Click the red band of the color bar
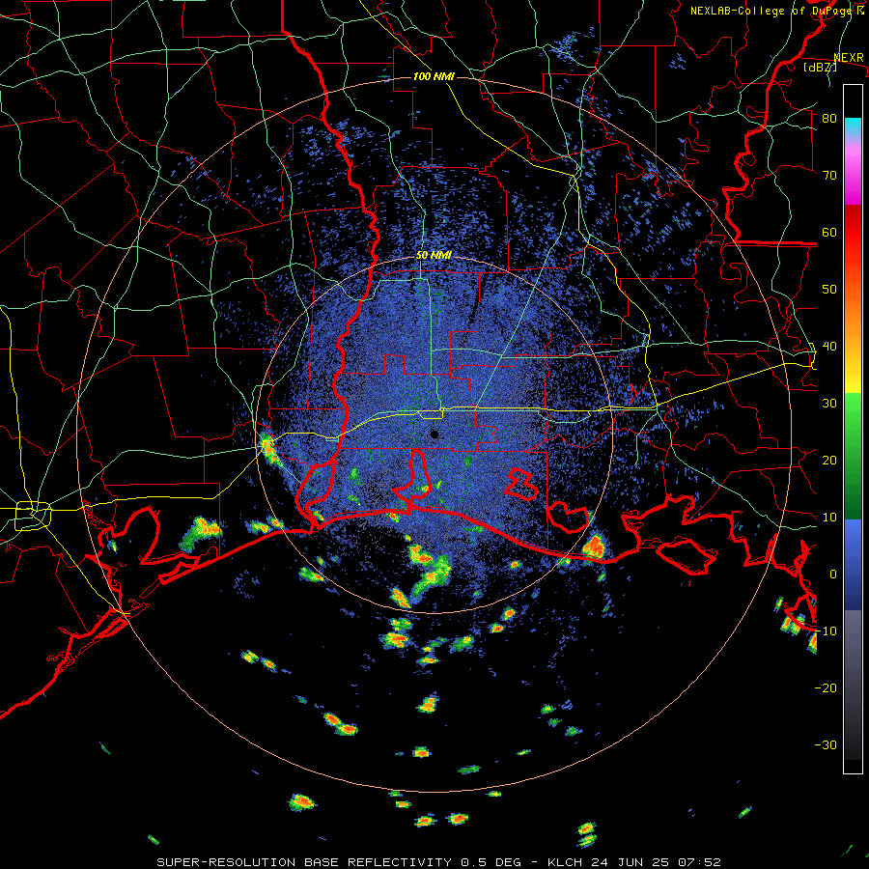The height and width of the screenshot is (869, 869). (853, 233)
